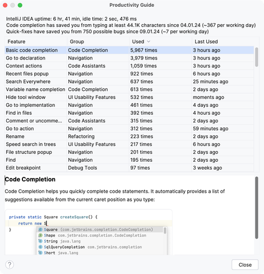Click the Shape interface icon in completion list
Viewport: 264px width, 274px height.
(x=40, y=235)
